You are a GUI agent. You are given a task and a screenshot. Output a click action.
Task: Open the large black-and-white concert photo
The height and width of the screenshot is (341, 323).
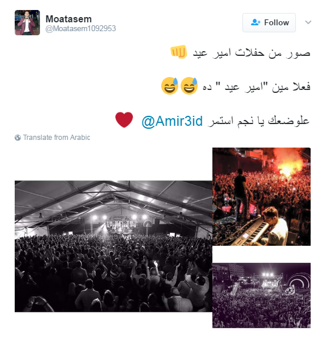[114, 246]
